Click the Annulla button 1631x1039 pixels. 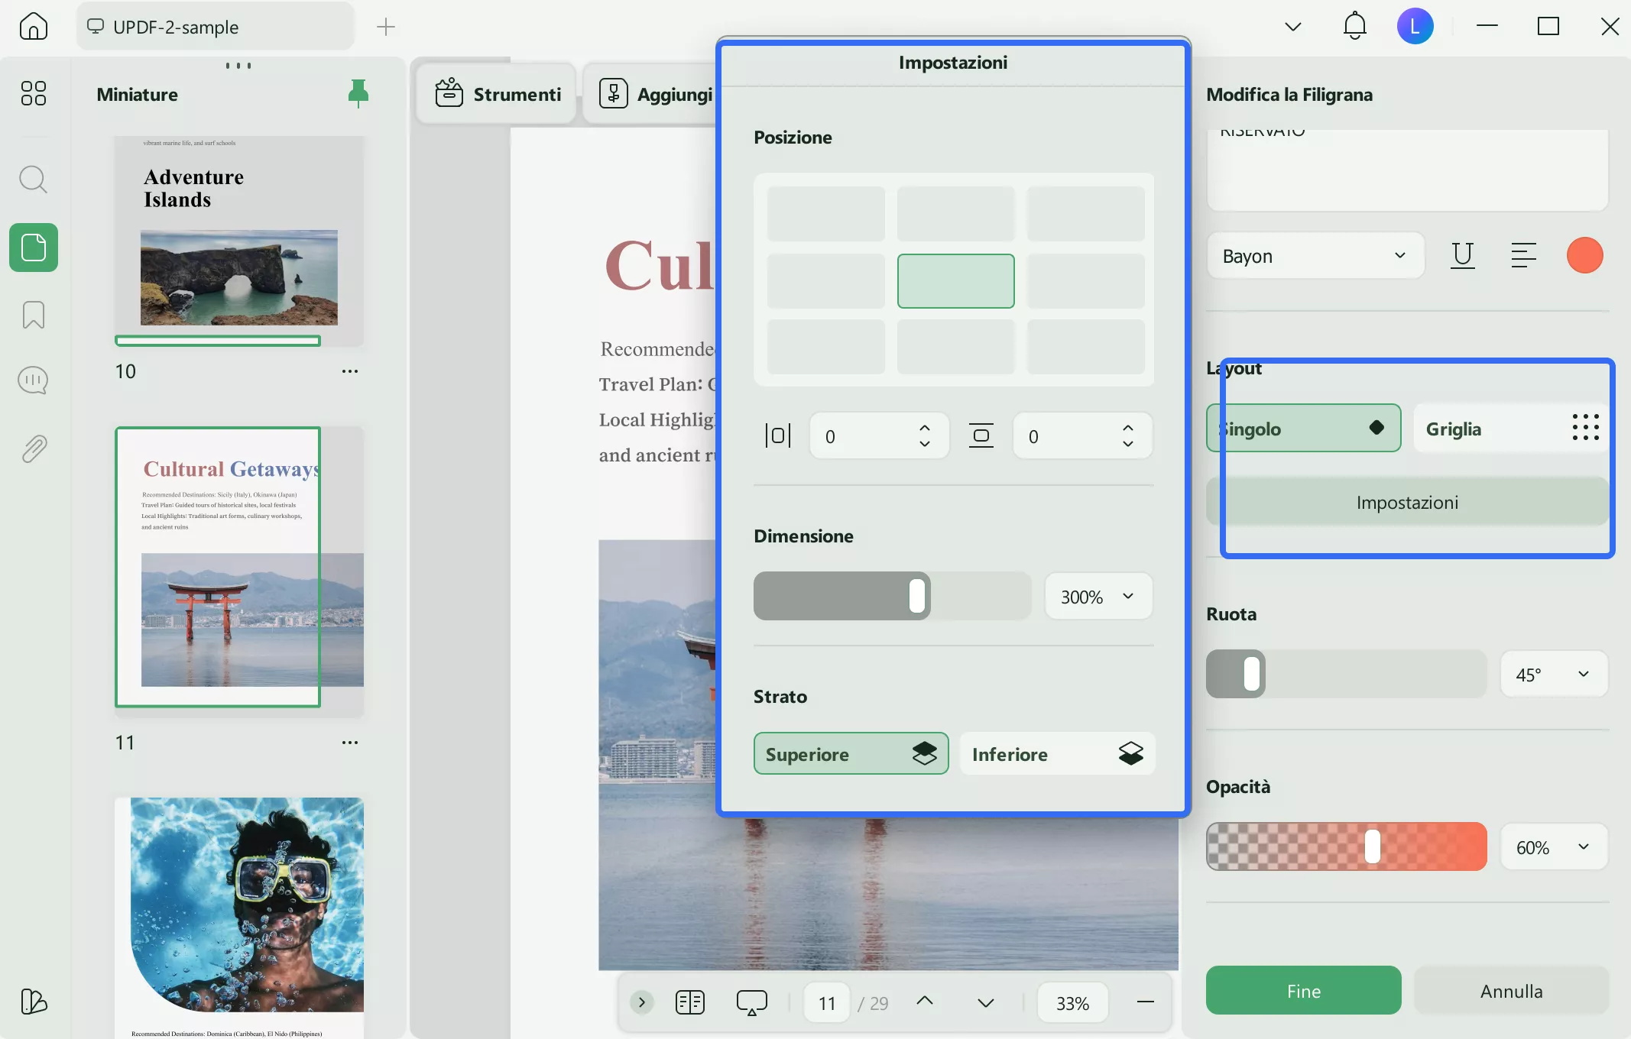(1511, 991)
